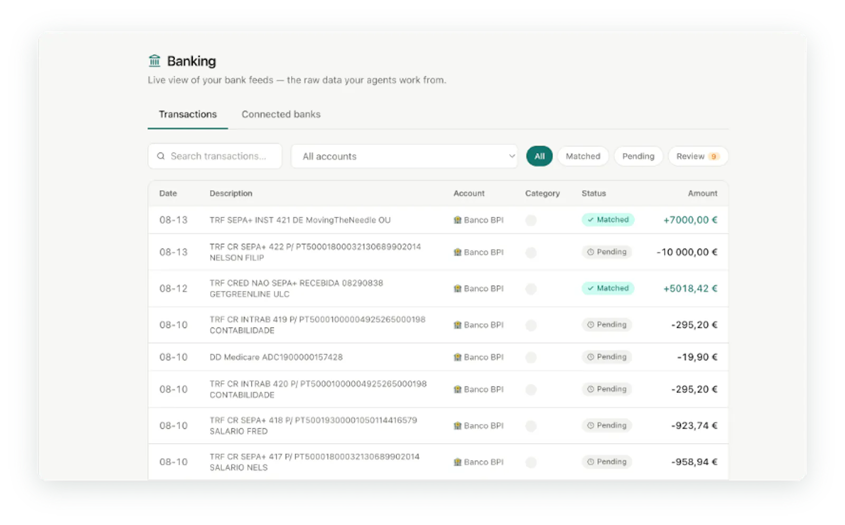Screen dimensions: 845x525
Task: Click the Status column header
Action: 594,194
